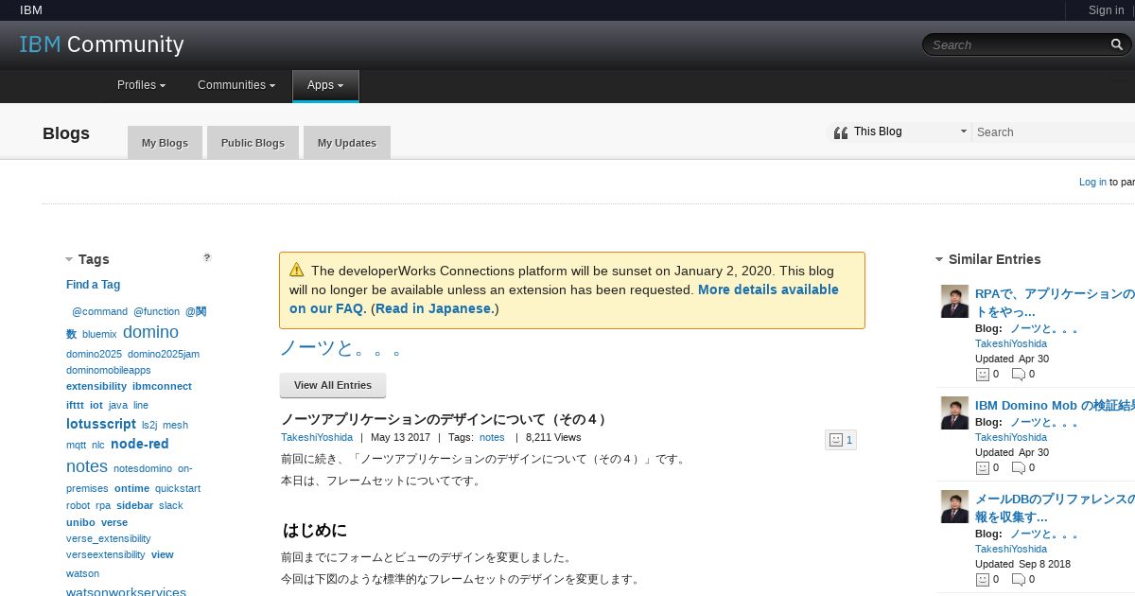Click the View All Entries button
The height and width of the screenshot is (596, 1135).
click(333, 385)
